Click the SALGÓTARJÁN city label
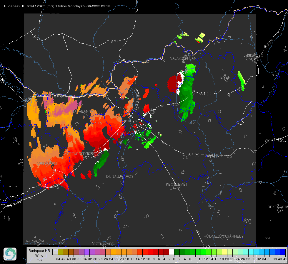 (x=183, y=58)
